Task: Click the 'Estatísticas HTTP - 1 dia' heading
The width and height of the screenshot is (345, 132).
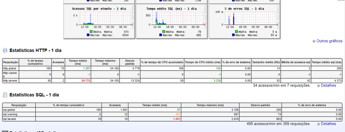Action: tap(36, 50)
